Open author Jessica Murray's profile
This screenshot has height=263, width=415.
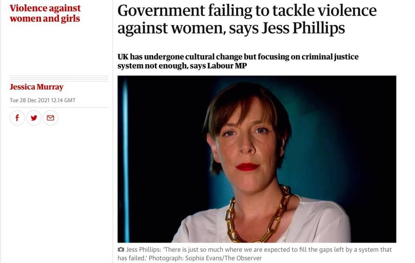(x=37, y=87)
